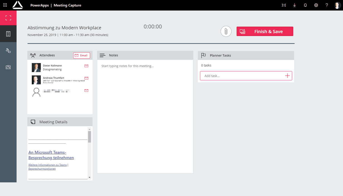The width and height of the screenshot is (343, 196).
Task: Select the sketch pen sidebar icon
Action: pyautogui.click(x=8, y=50)
